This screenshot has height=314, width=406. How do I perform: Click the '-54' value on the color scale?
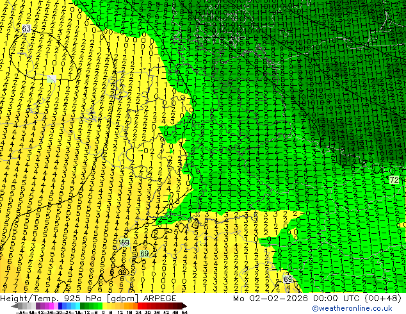pos(20,313)
